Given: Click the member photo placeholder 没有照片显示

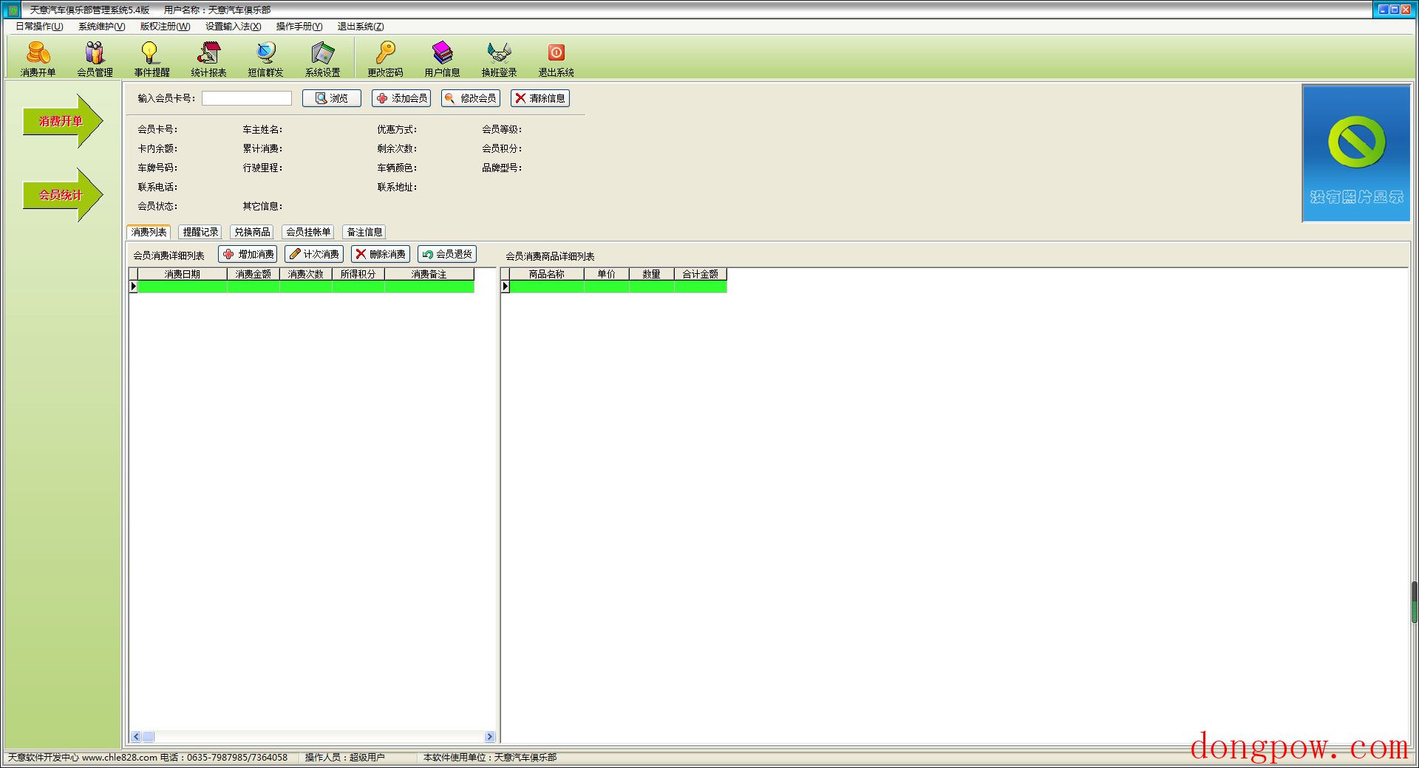Looking at the screenshot, I should [x=1356, y=154].
